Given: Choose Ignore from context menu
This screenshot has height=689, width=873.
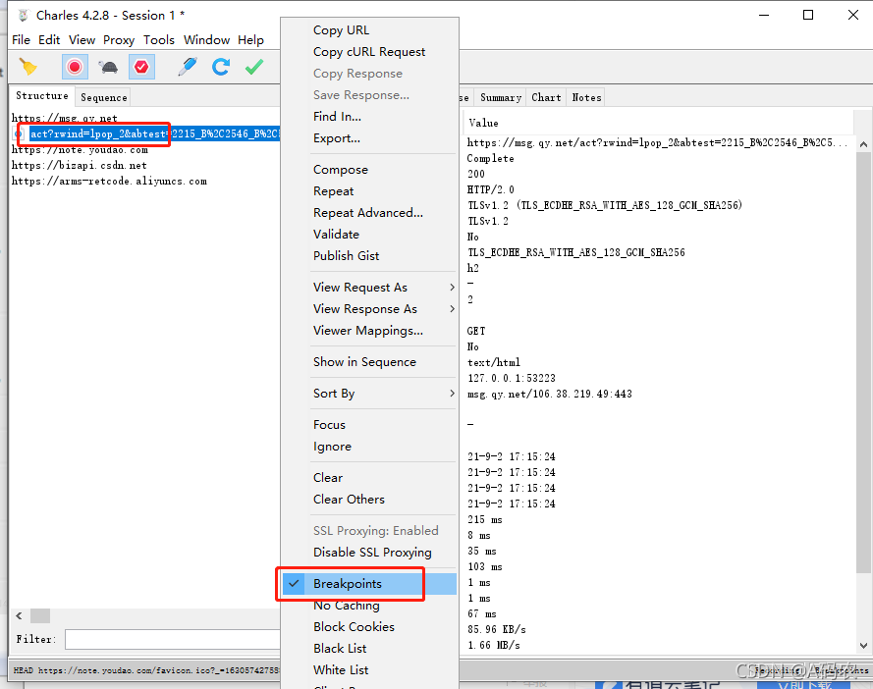Looking at the screenshot, I should coord(369,447).
